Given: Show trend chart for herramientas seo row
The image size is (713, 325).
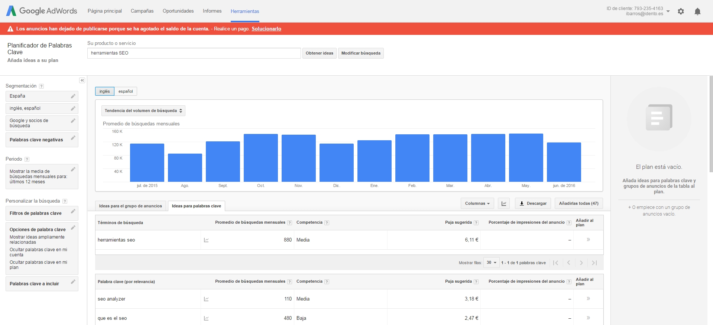Looking at the screenshot, I should [x=206, y=240].
